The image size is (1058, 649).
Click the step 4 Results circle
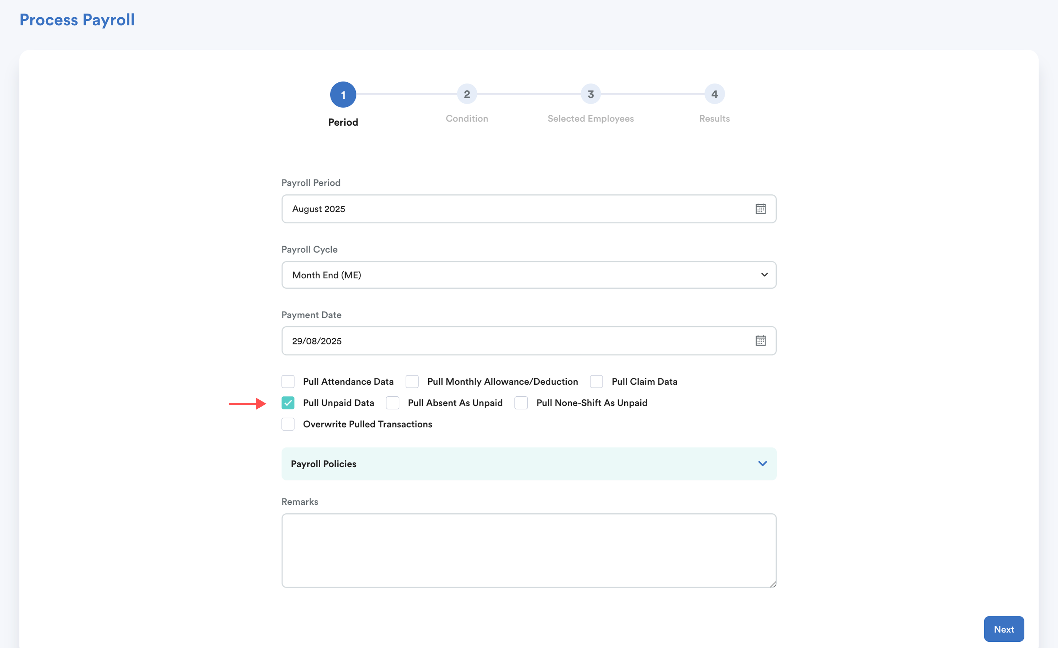pyautogui.click(x=714, y=94)
